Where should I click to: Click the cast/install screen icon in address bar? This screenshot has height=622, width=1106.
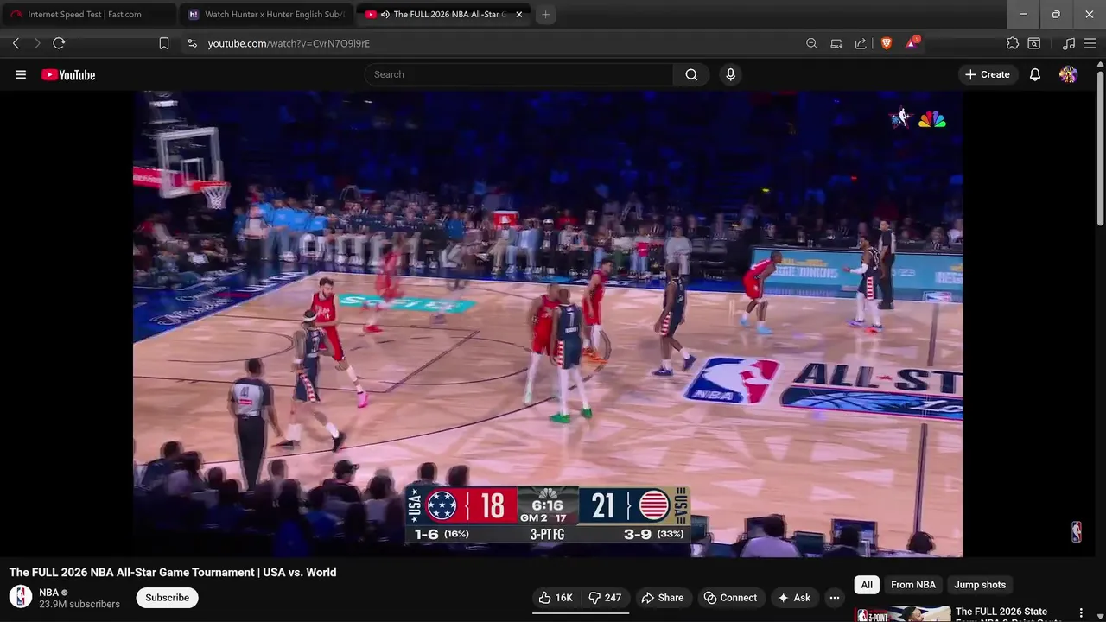836,43
